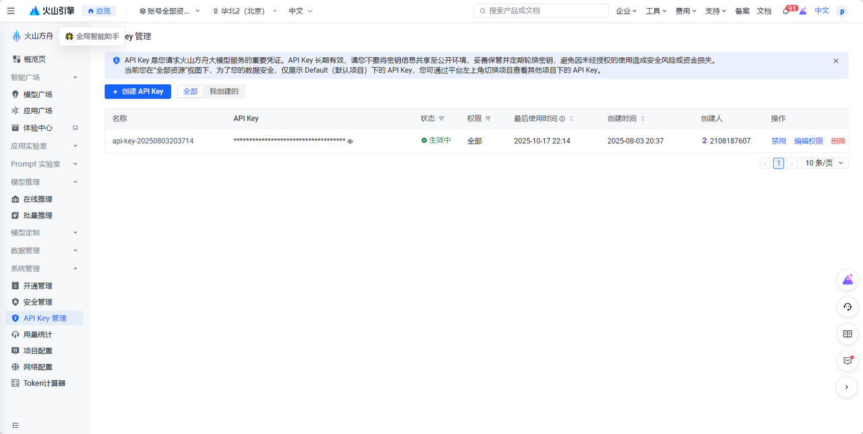Click the 创建 API Key button
The width and height of the screenshot is (863, 434).
coord(138,91)
